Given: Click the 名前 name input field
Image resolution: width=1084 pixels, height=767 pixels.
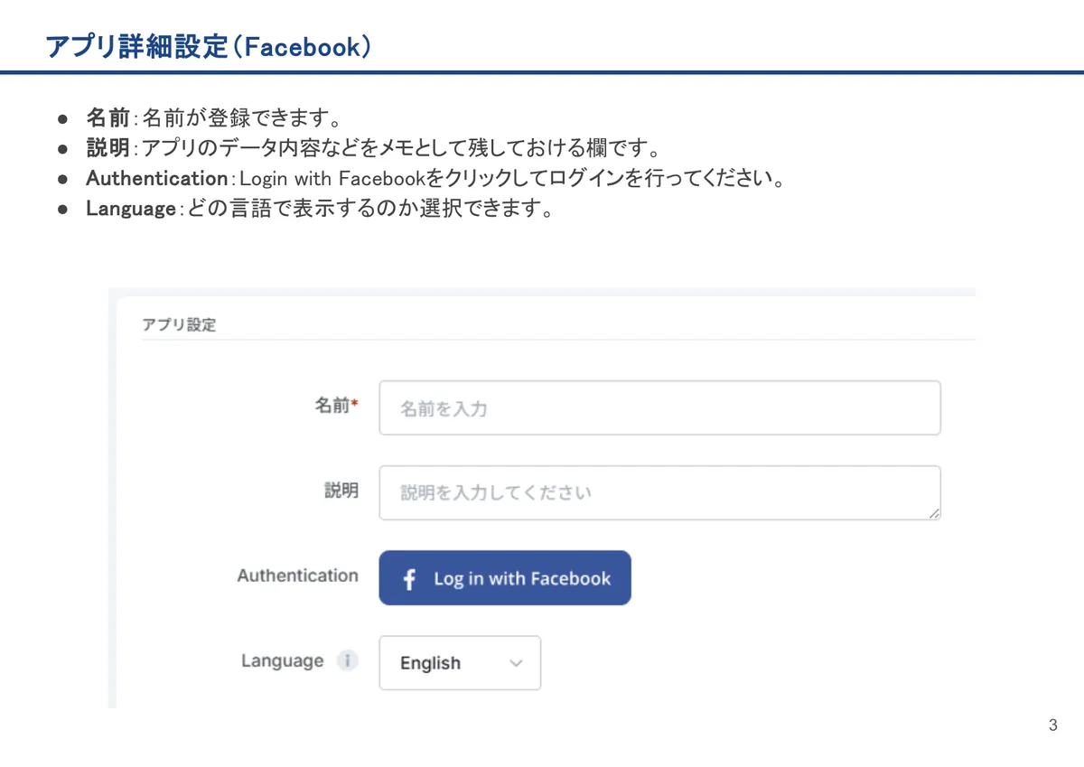Looking at the screenshot, I should click(659, 407).
